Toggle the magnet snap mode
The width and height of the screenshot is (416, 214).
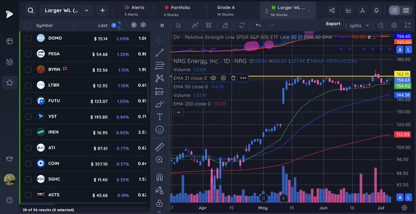tap(160, 177)
